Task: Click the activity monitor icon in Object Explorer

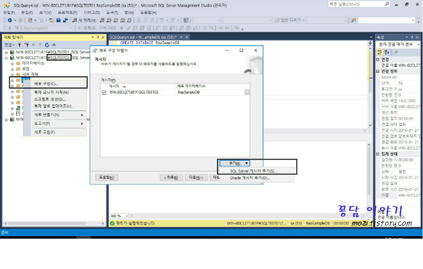Action: pos(54,45)
